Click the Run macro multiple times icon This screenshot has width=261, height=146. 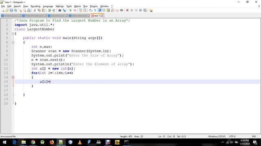140,11
